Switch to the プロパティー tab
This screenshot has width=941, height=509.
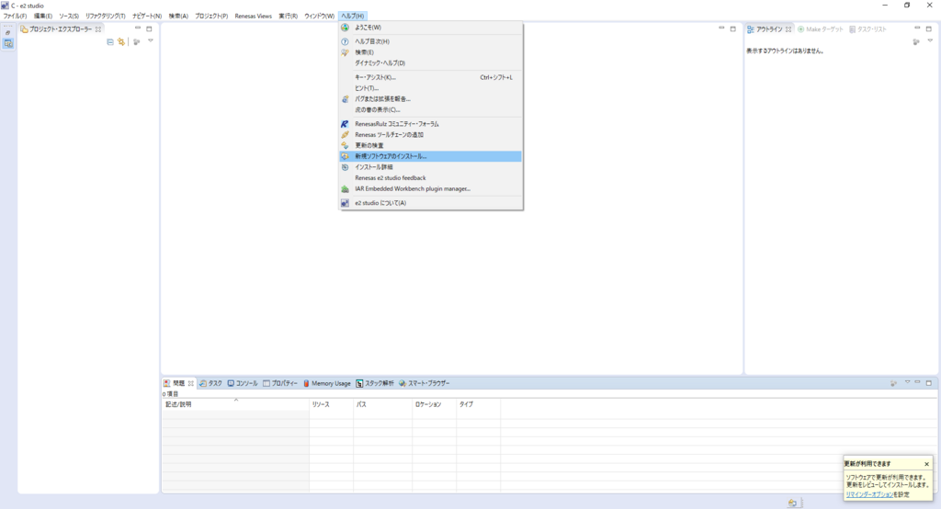(x=280, y=383)
